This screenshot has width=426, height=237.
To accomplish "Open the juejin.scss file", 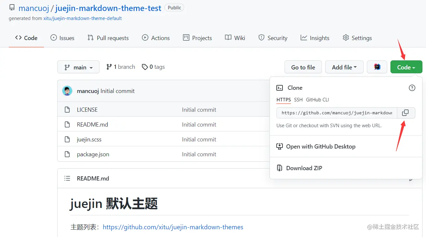I will [x=89, y=139].
